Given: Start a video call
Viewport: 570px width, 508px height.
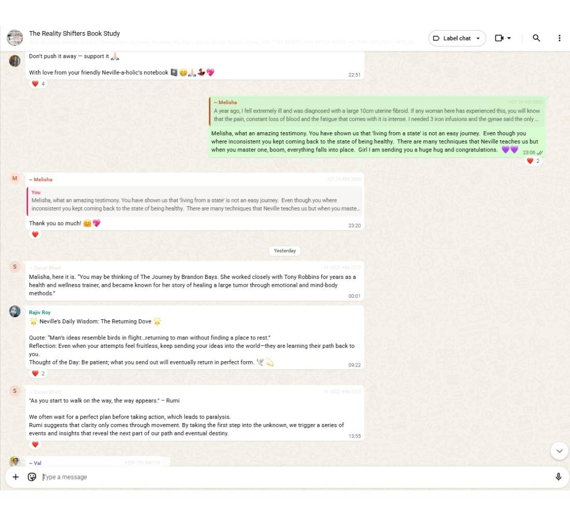Looking at the screenshot, I should coord(499,38).
